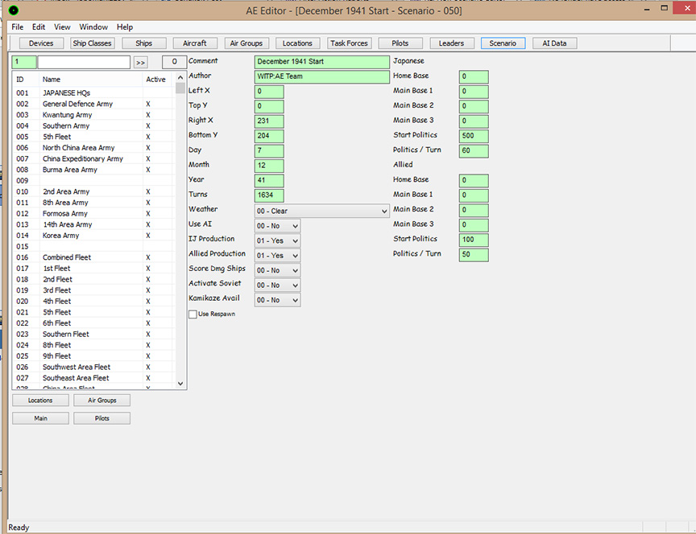This screenshot has width=696, height=534.
Task: Click the Name column header
Action: (91, 80)
